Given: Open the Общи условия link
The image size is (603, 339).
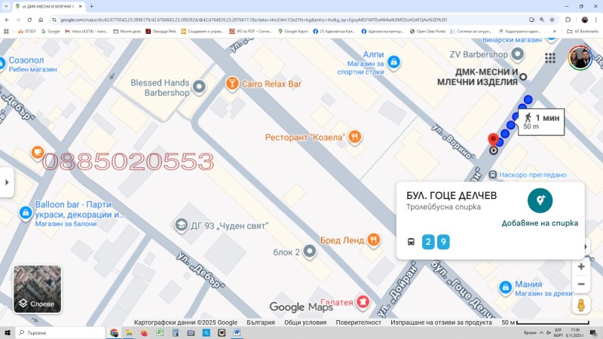Looking at the screenshot, I should [305, 322].
